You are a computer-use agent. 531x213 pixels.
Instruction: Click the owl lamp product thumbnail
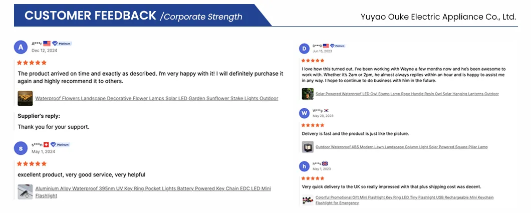click(307, 94)
